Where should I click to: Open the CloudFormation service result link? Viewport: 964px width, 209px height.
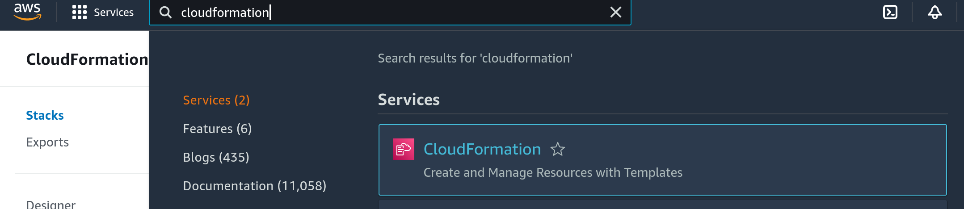482,149
